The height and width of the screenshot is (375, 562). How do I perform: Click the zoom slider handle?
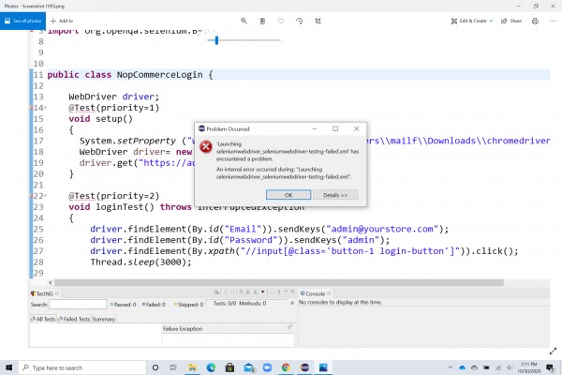click(x=216, y=40)
